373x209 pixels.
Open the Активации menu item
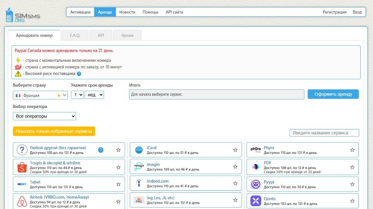pos(80,12)
